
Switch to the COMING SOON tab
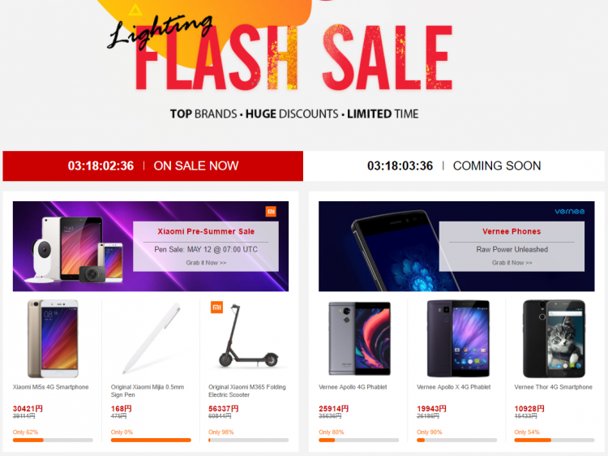(454, 166)
